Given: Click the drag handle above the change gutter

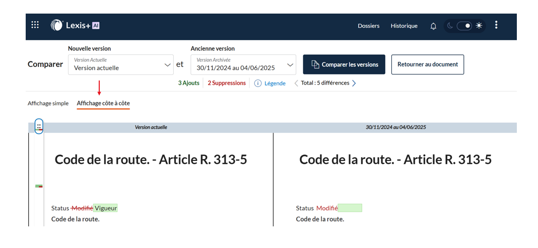Looking at the screenshot, I should [39, 126].
